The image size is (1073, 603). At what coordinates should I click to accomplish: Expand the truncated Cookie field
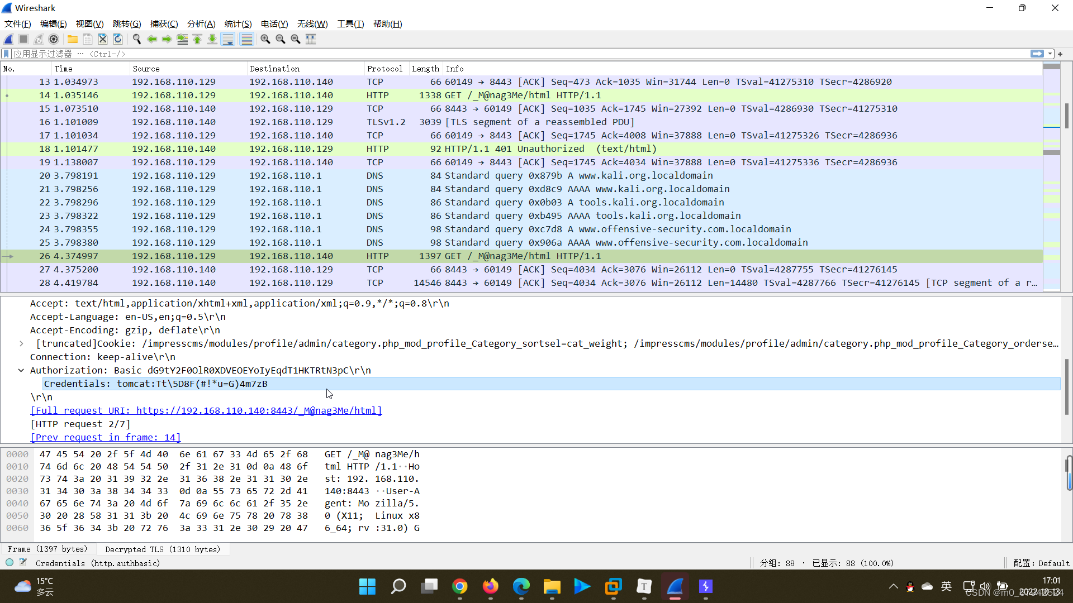click(x=21, y=343)
